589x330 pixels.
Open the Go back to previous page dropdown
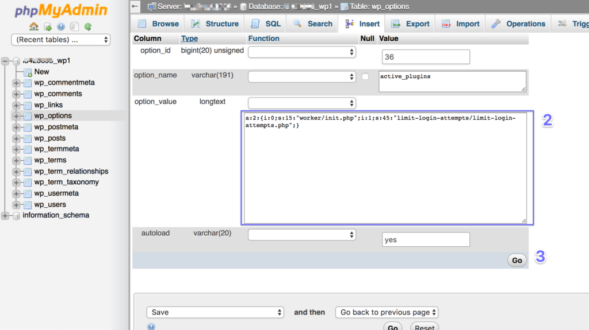387,312
